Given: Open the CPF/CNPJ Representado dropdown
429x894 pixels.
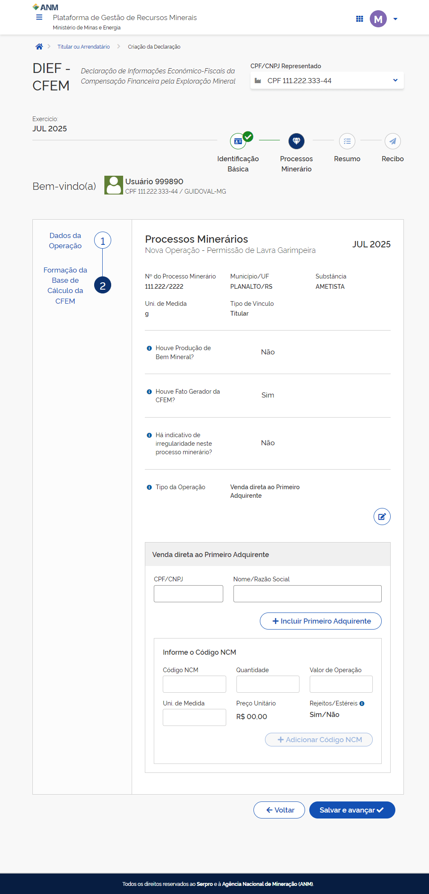Looking at the screenshot, I should point(327,81).
